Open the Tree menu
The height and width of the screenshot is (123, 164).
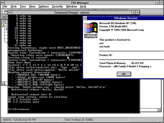pos(23,7)
